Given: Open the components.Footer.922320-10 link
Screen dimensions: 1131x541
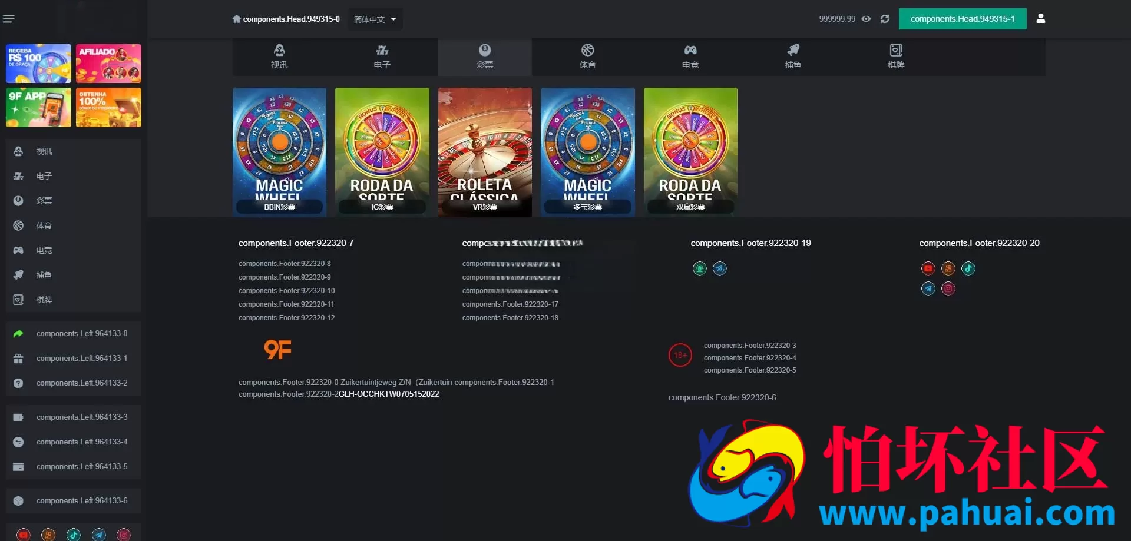Looking at the screenshot, I should (286, 291).
